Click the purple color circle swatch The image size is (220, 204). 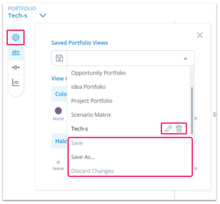coord(58,111)
